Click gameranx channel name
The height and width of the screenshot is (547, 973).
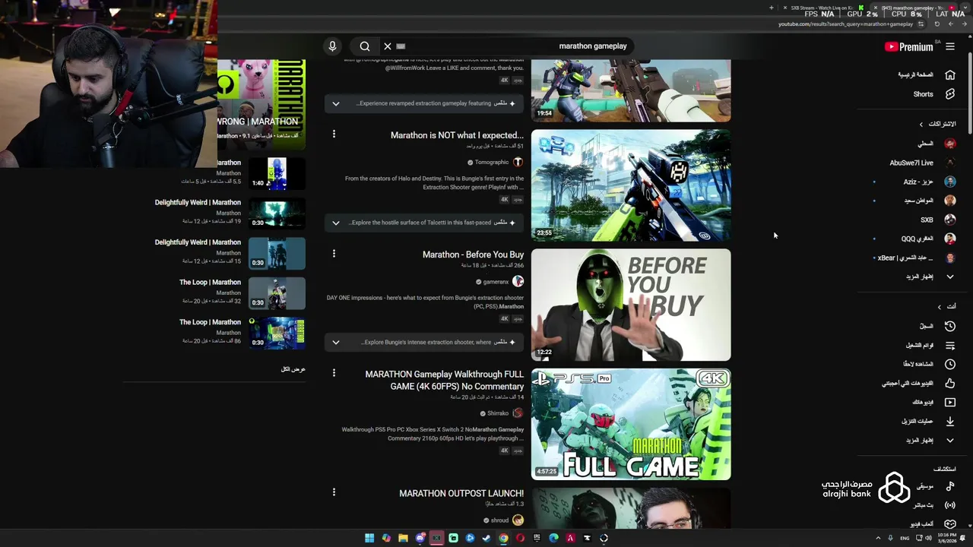(x=496, y=282)
